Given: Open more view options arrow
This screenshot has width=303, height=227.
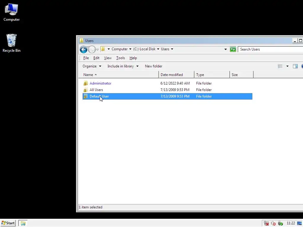Looking at the screenshot, I should coord(287,66).
